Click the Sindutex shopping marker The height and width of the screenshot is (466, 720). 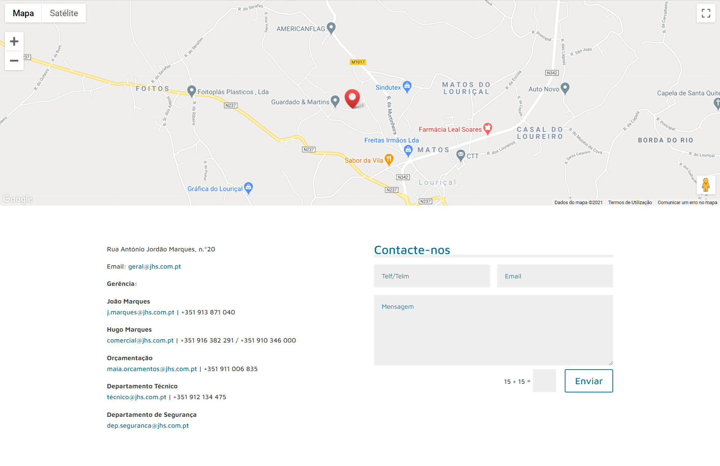tap(407, 86)
